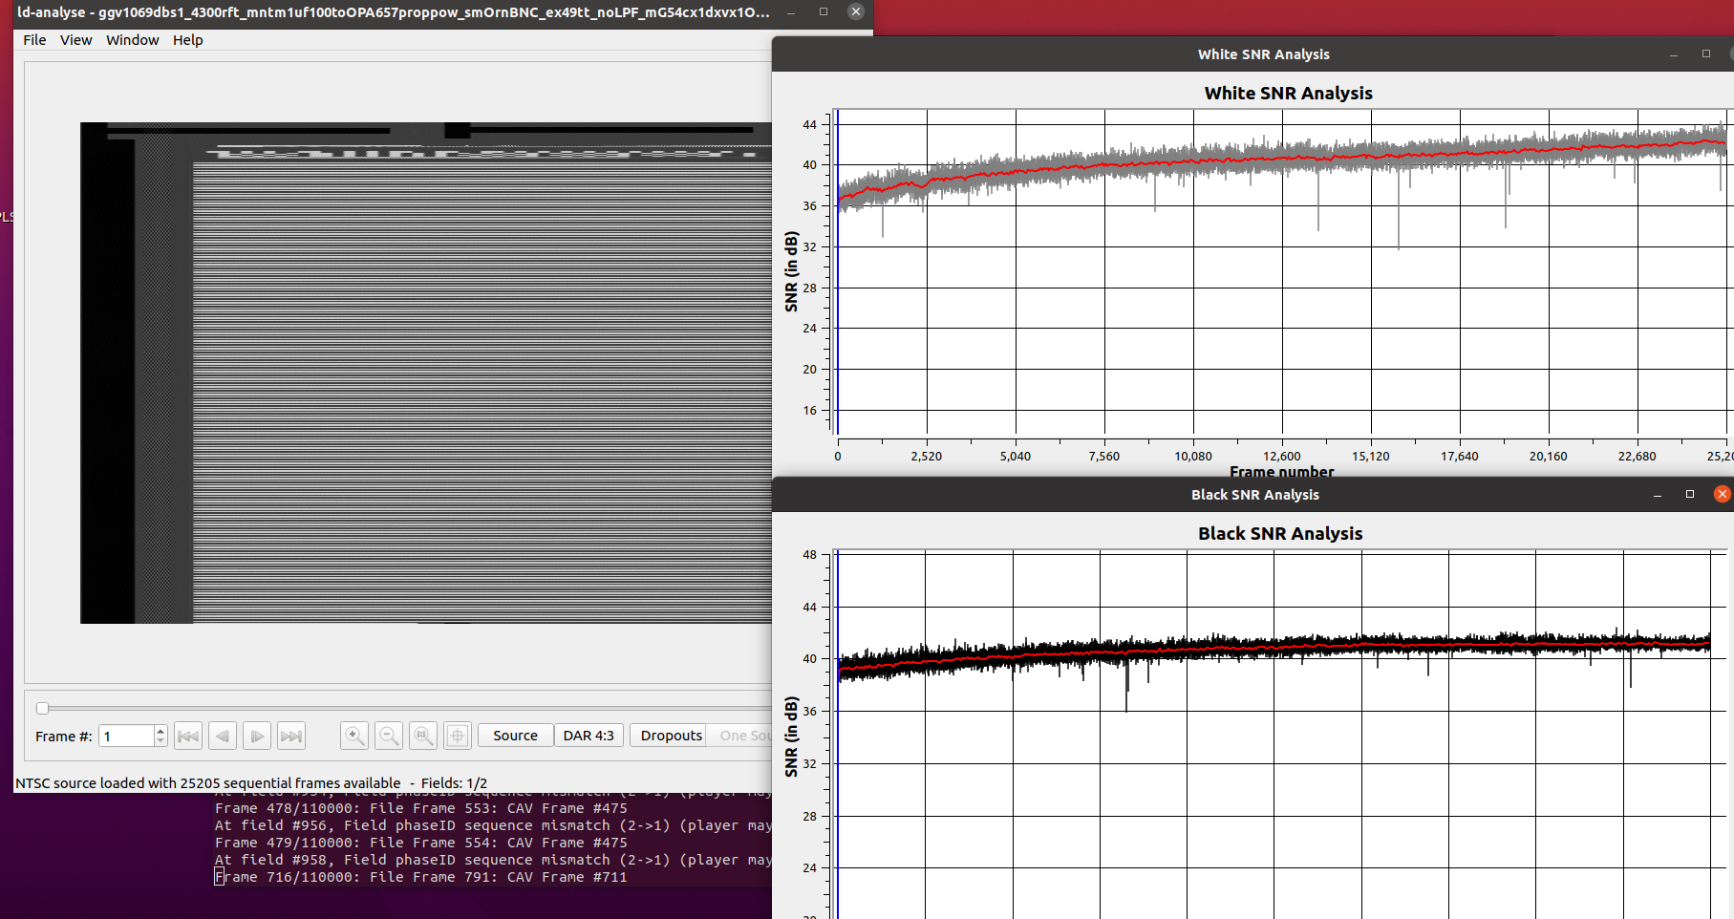Close the ld-analyse main window

tap(856, 11)
